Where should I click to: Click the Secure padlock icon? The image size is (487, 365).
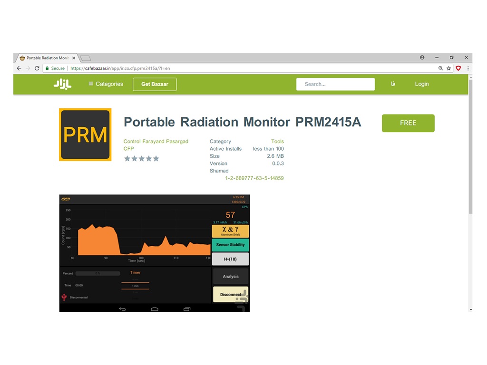(x=47, y=68)
